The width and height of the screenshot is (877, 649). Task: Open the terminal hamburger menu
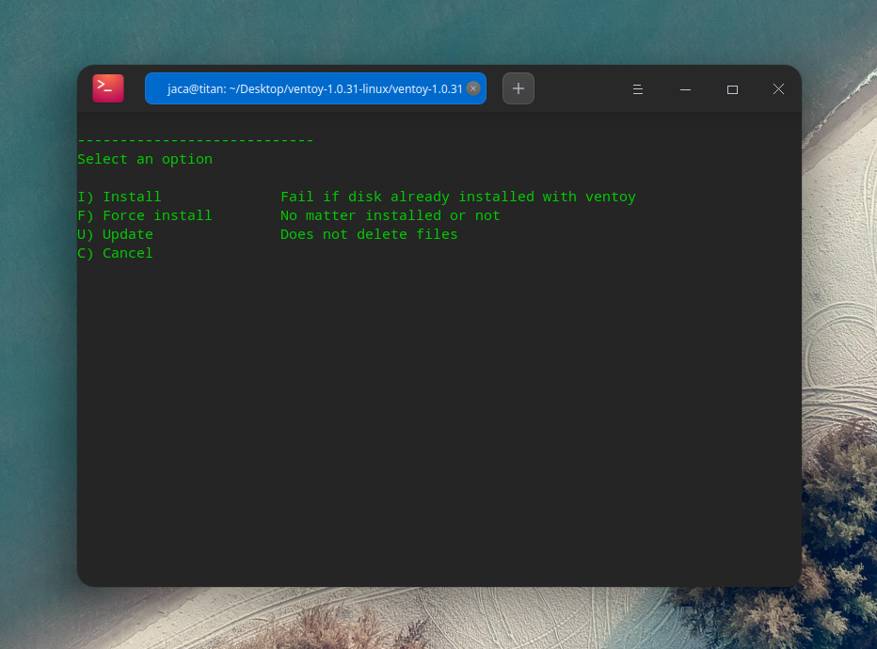tap(638, 88)
